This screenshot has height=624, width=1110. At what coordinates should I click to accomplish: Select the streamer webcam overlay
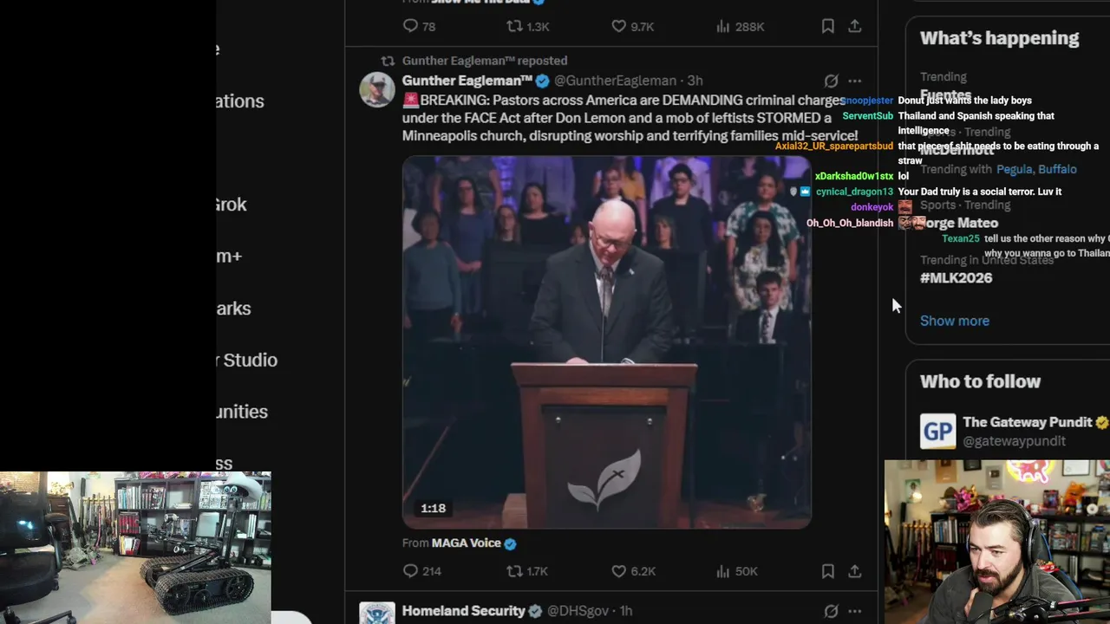click(997, 542)
